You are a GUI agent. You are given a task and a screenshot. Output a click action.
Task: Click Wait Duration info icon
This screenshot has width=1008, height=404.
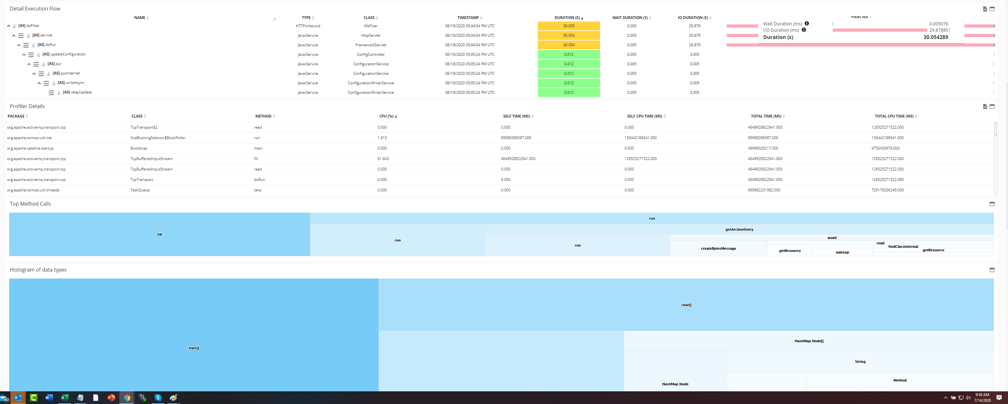click(x=807, y=23)
